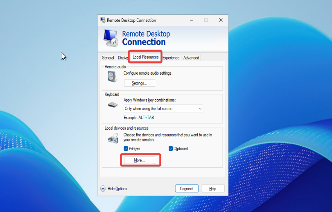Open Help for Remote Desktop Connection
Screen dimensions: 332x212
(212, 189)
